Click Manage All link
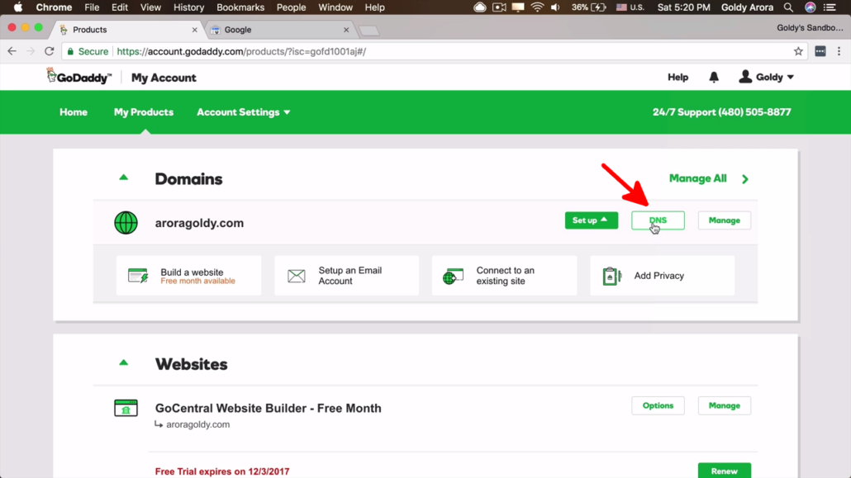 click(x=708, y=178)
